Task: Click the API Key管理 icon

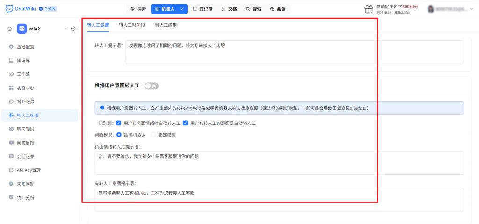Action: pyautogui.click(x=11, y=170)
